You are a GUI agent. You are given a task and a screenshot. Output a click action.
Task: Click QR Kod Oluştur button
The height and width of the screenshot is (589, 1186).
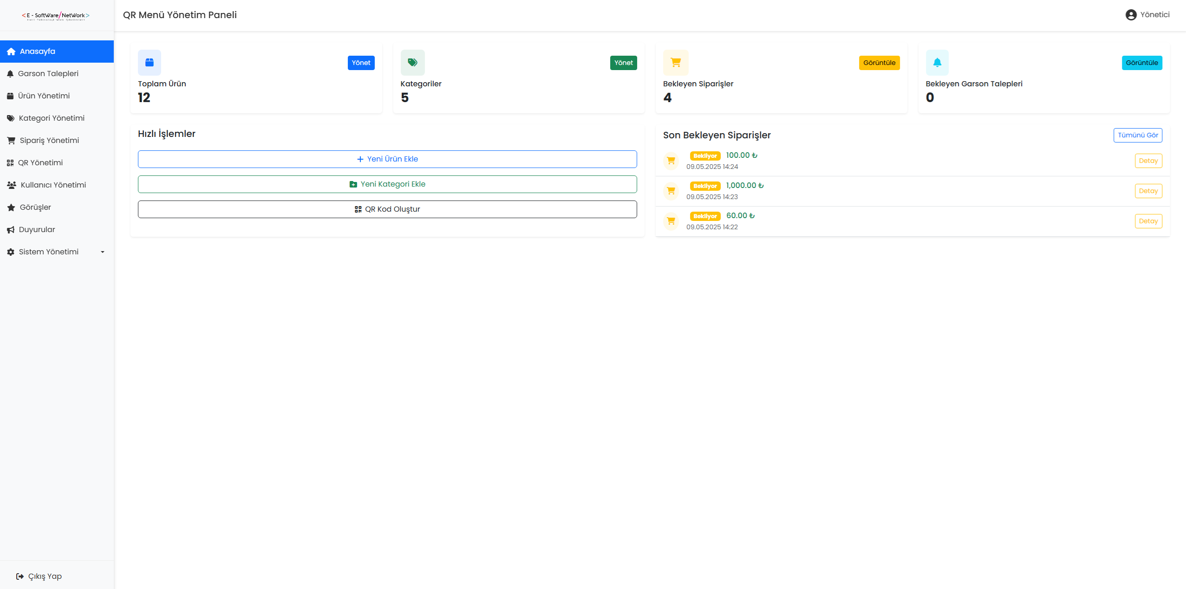pyautogui.click(x=387, y=209)
